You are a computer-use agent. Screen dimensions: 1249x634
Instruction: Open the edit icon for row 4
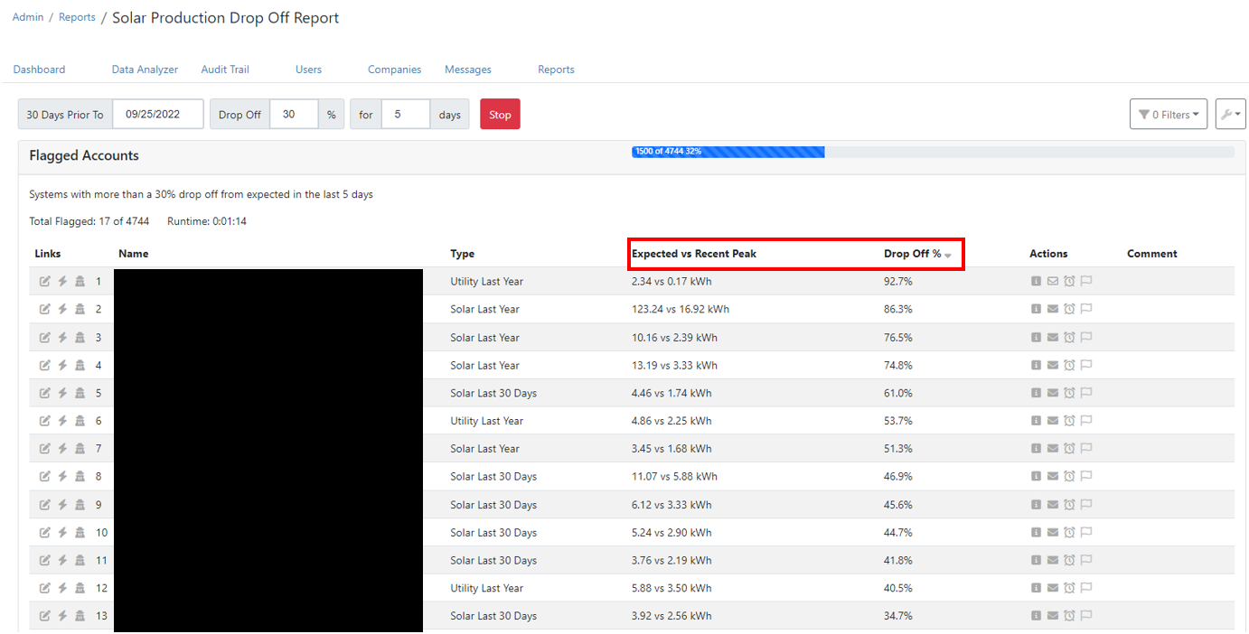pos(45,366)
